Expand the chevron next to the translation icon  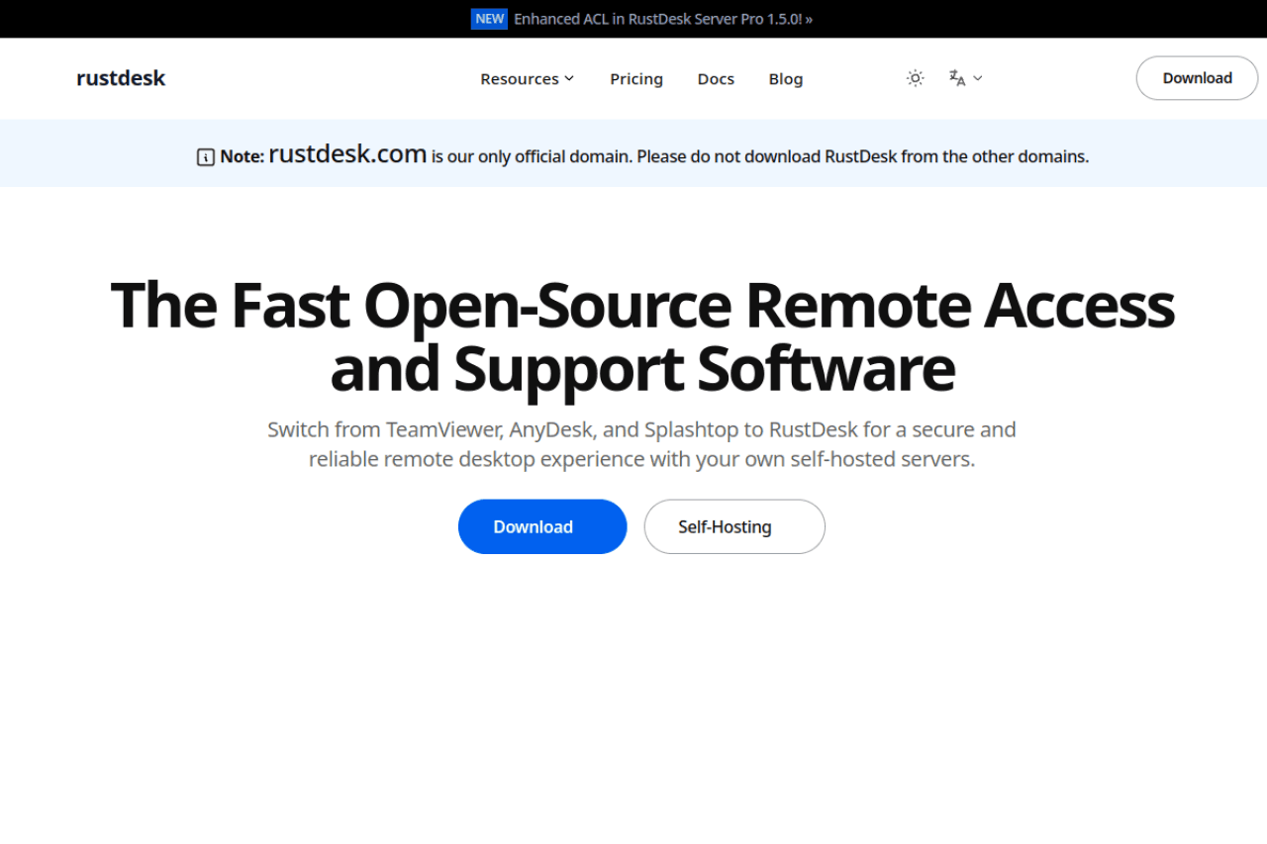point(978,78)
